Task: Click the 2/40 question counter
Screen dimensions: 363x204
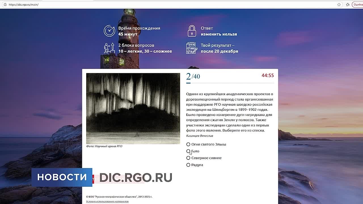Action: pyautogui.click(x=193, y=76)
